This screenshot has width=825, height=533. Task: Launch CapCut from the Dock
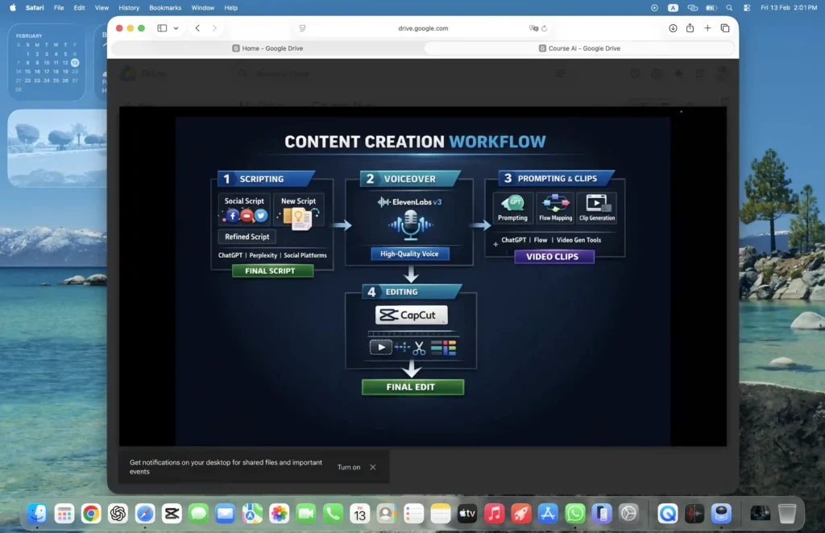172,513
